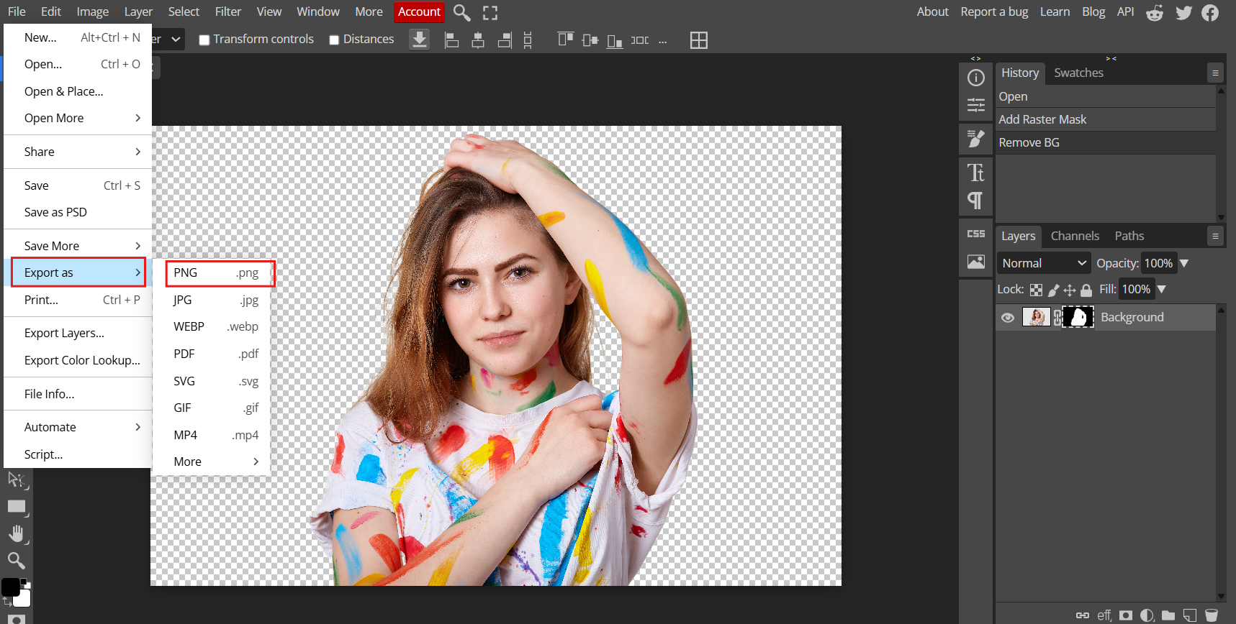Enable the Transform controls checkbox
The height and width of the screenshot is (624, 1236).
coord(204,40)
